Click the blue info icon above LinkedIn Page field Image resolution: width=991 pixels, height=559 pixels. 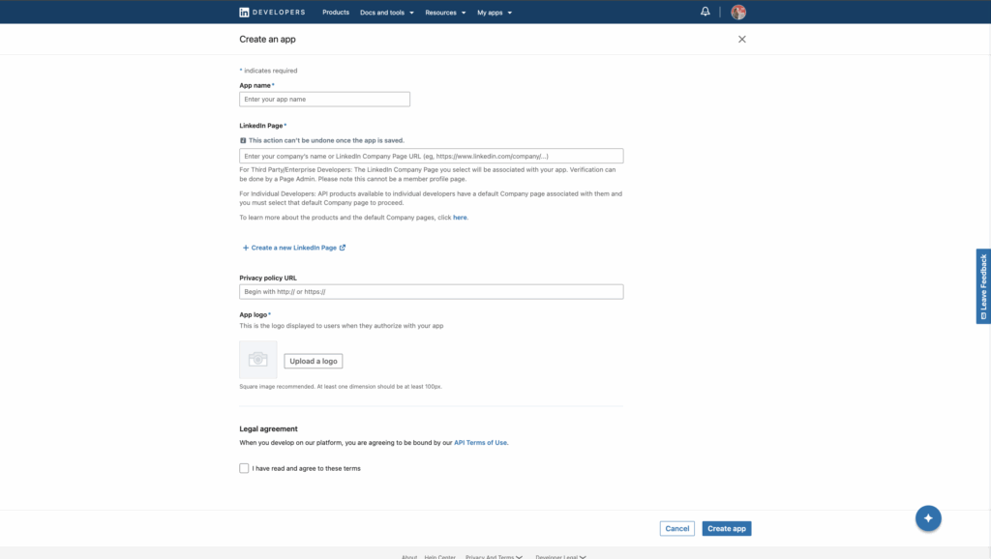[x=244, y=140]
